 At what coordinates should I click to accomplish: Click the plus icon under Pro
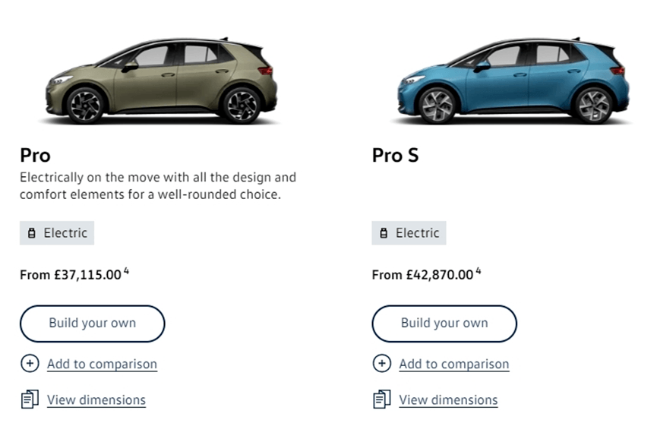(30, 363)
